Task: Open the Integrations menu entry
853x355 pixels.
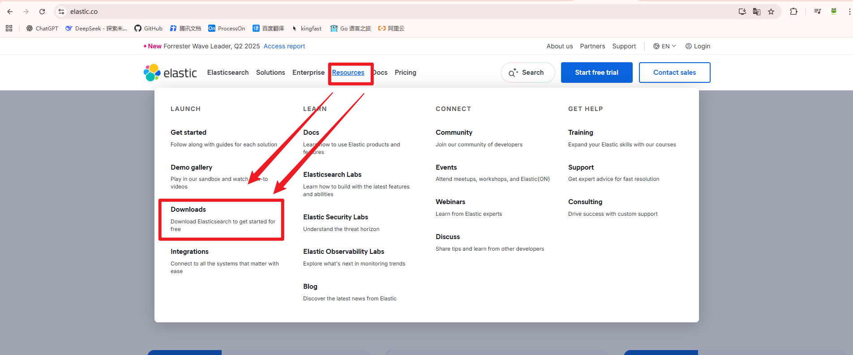Action: coord(189,252)
